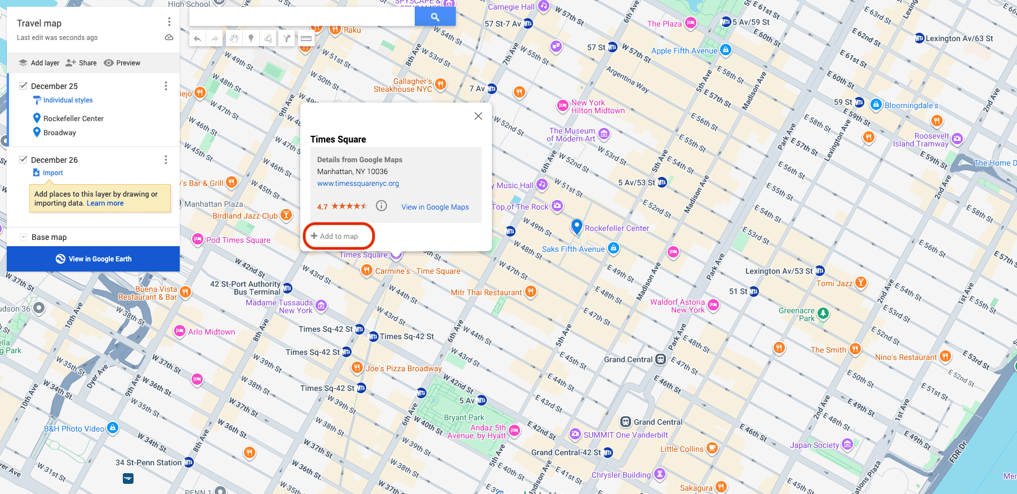This screenshot has width=1017, height=494.
Task: Click View in Google Maps link
Action: coord(435,207)
